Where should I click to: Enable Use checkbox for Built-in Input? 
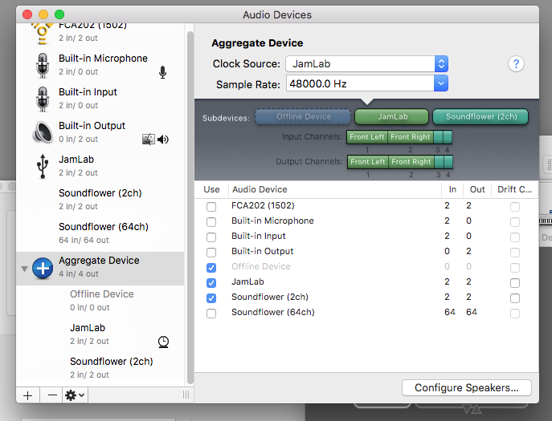tap(211, 237)
